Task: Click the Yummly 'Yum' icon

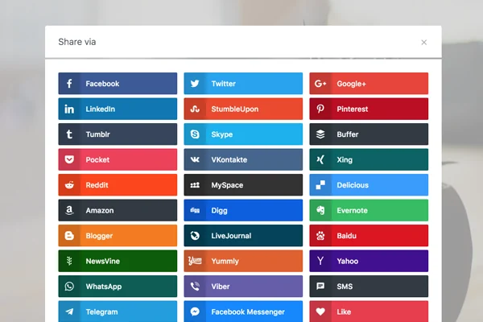Action: (195, 261)
